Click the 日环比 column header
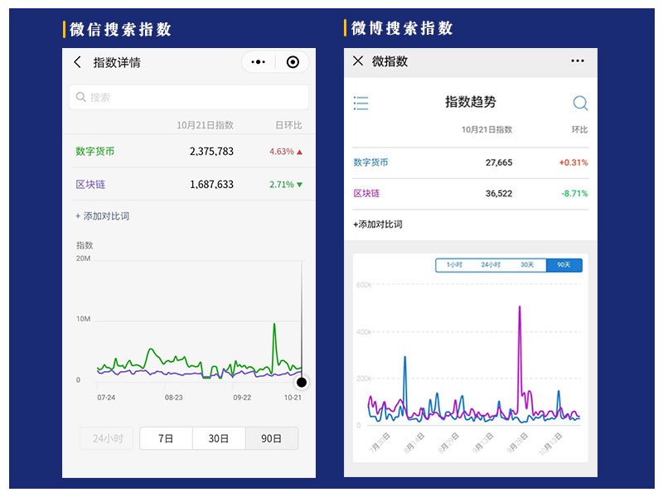Viewport: 663px width, 497px height. point(288,125)
